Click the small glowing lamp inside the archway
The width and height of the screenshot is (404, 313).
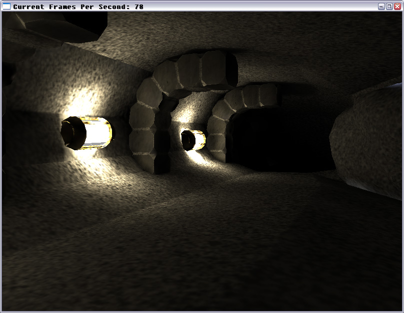coord(193,140)
